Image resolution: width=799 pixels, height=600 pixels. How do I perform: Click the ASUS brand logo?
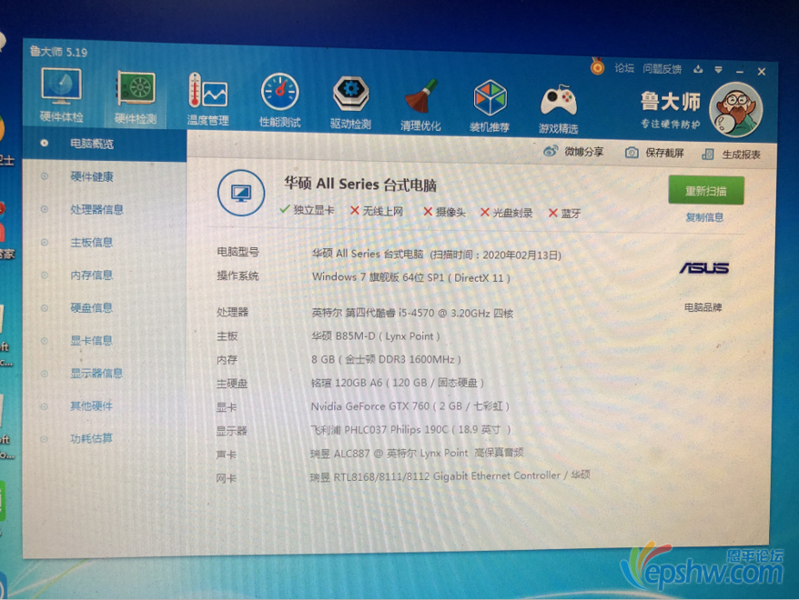pyautogui.click(x=704, y=267)
